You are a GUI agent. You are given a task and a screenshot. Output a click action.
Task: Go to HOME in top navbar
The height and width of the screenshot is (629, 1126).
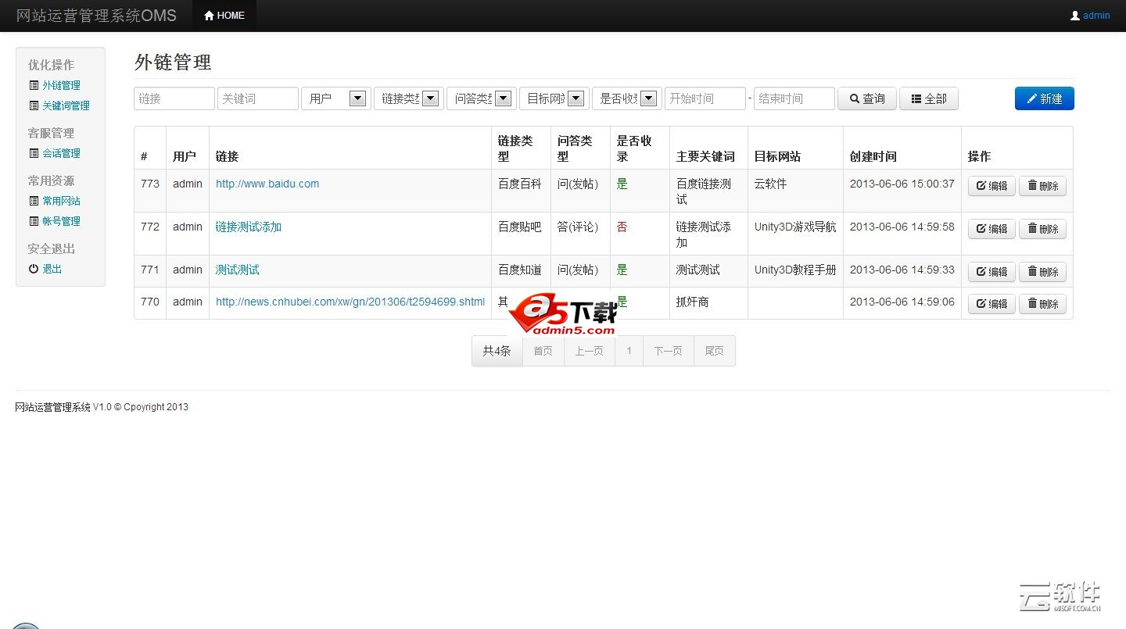[224, 16]
